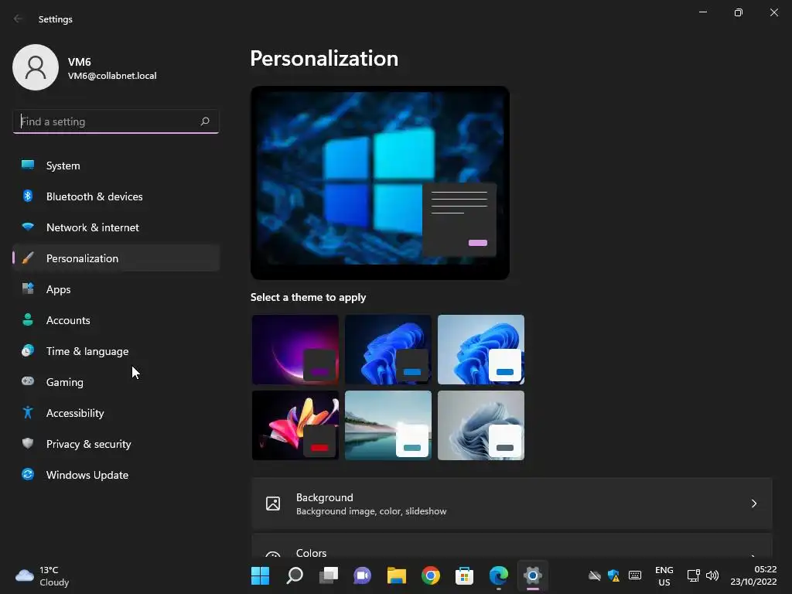Click the Find a setting search box
The width and height of the screenshot is (792, 594).
coord(116,121)
